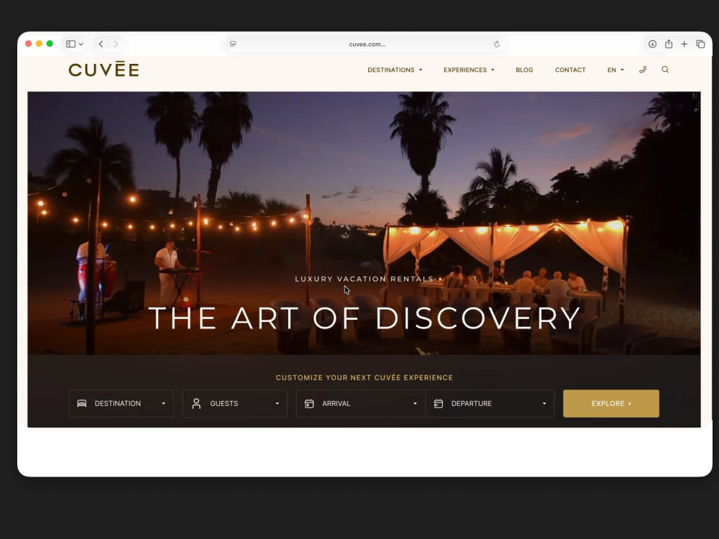Open the Destinations menu

click(x=395, y=70)
